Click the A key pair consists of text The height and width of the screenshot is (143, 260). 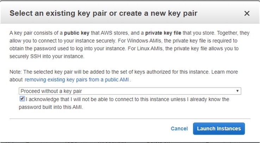[36, 33]
